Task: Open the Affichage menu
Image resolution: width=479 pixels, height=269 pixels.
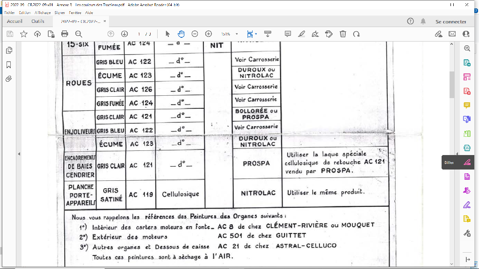Action: click(43, 13)
